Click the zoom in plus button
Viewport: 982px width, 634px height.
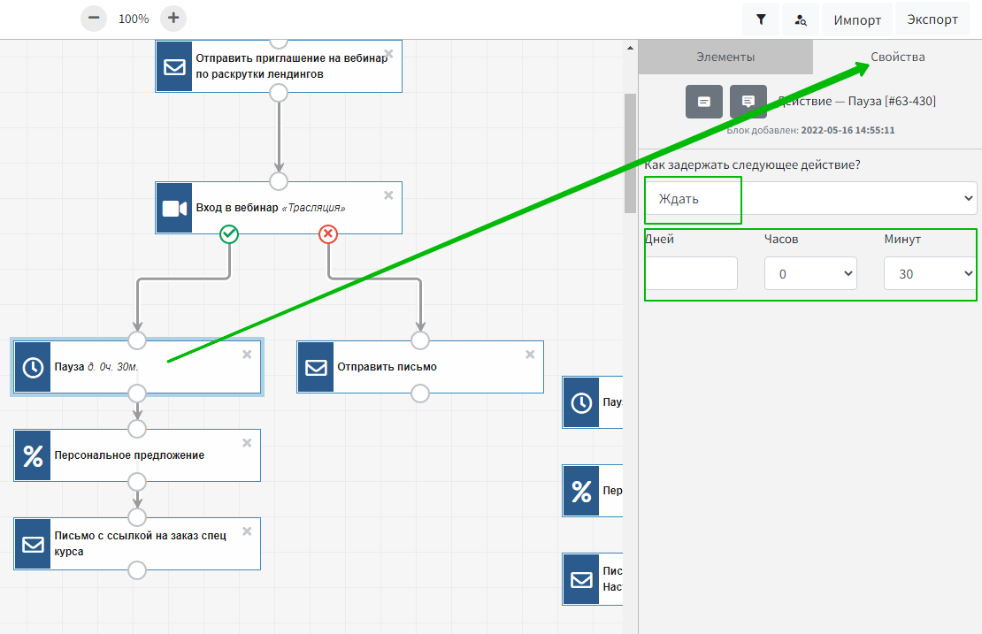(x=174, y=18)
